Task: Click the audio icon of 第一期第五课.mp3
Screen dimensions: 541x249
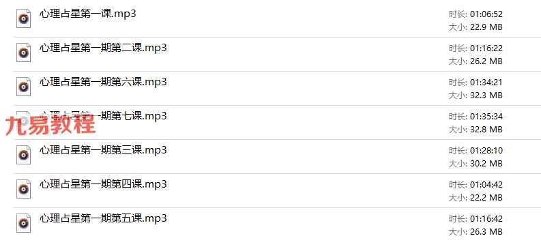Action: [x=23, y=223]
